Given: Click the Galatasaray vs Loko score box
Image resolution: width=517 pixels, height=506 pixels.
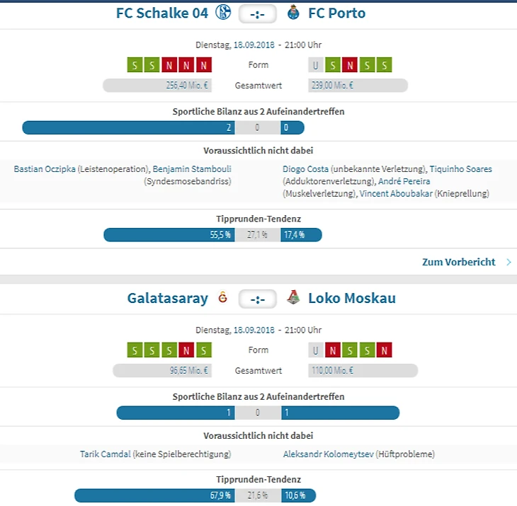Looking at the screenshot, I should [x=258, y=299].
